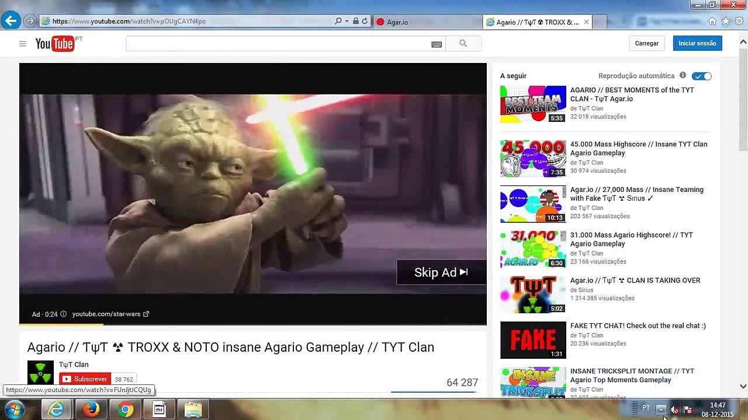Open the Favorites star icon
This screenshot has width=748, height=420.
tap(726, 22)
